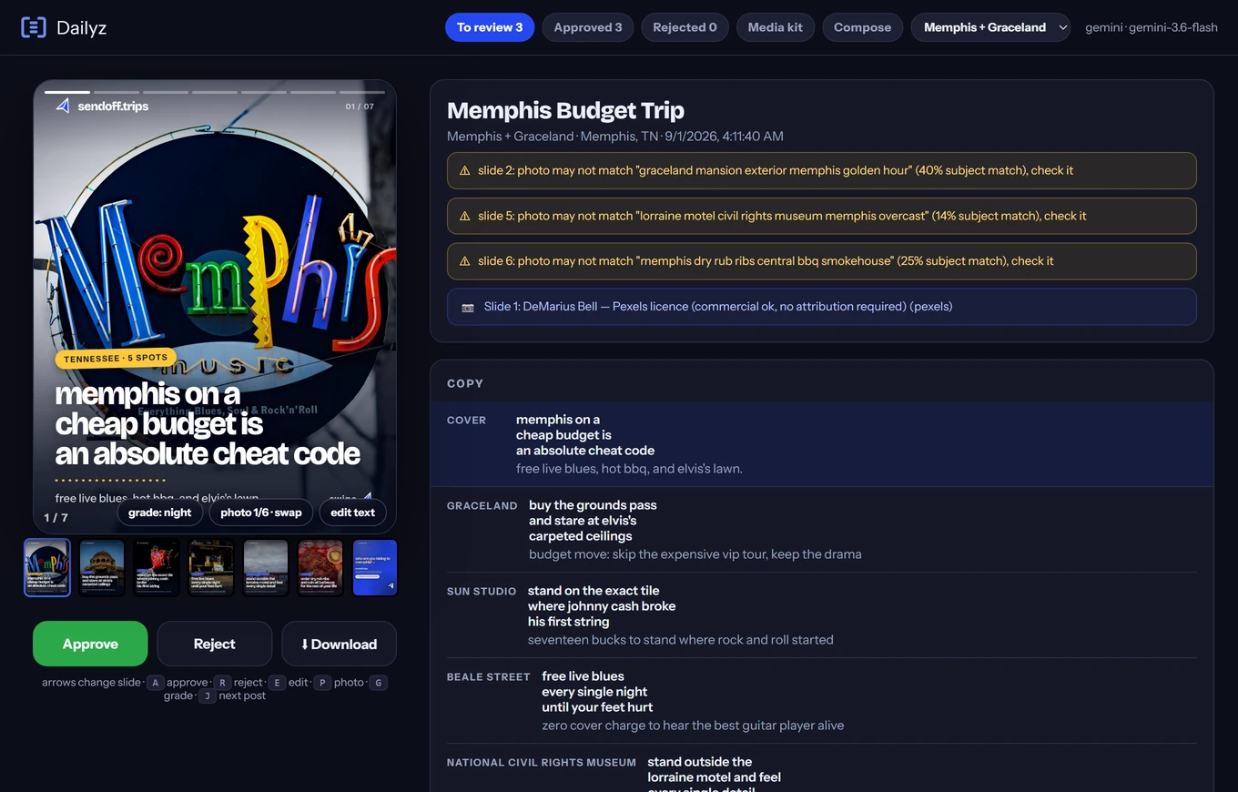Open the Approved 3 tab
The image size is (1238, 792).
588,27
